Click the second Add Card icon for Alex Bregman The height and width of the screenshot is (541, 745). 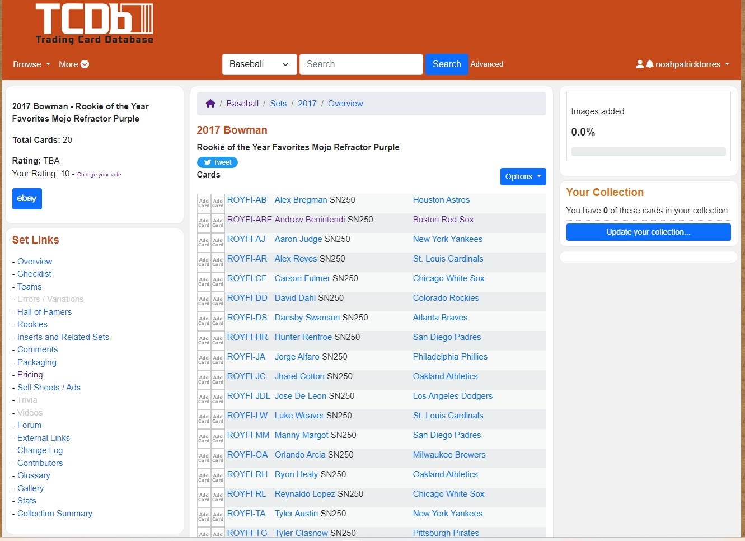click(218, 203)
